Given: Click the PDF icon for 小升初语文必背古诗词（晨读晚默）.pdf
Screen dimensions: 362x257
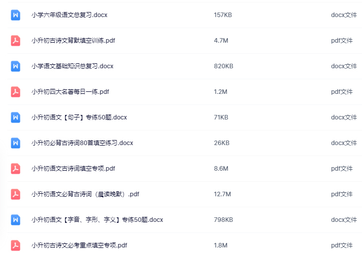Looking at the screenshot, I should 16,194.
